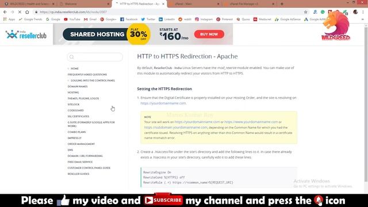The height and width of the screenshot is (207, 368).
Task: Open Order Management in sidebar
Action: coord(81,144)
